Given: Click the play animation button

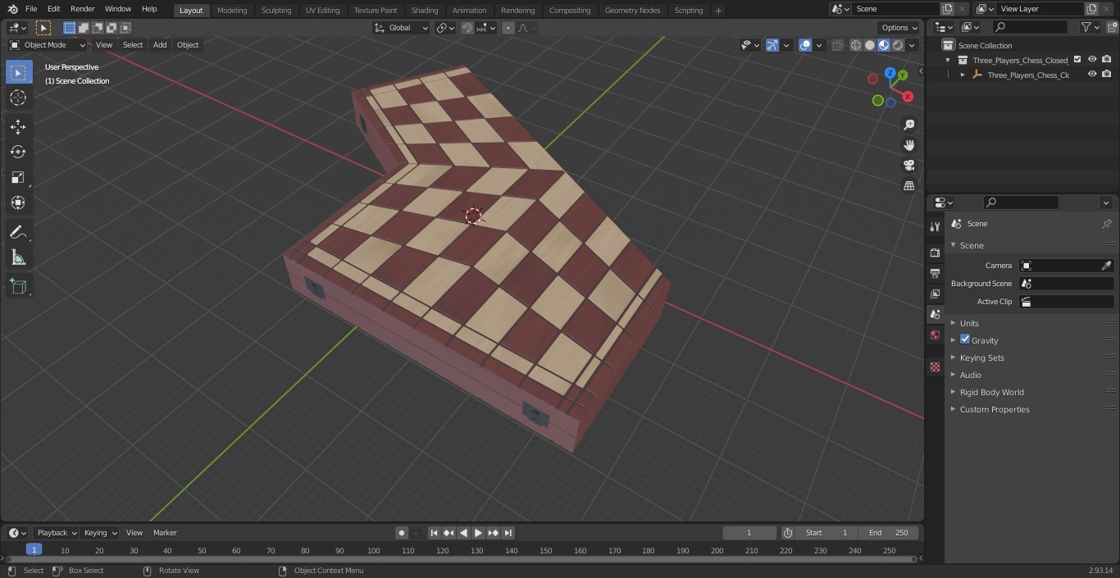Looking at the screenshot, I should pyautogui.click(x=478, y=533).
